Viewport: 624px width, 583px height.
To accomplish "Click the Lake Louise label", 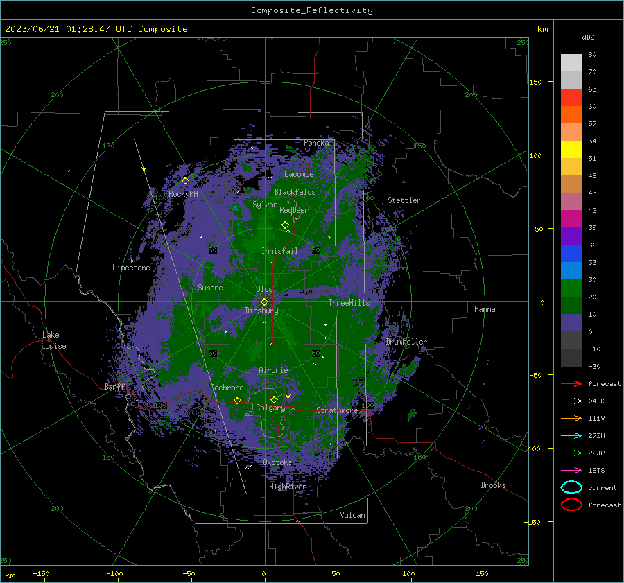I will tap(53, 340).
